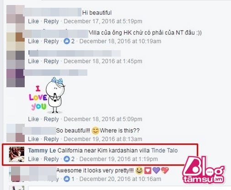
Task: Open December 17, 2016 at 5:19pm timestamp
Action: click(103, 21)
